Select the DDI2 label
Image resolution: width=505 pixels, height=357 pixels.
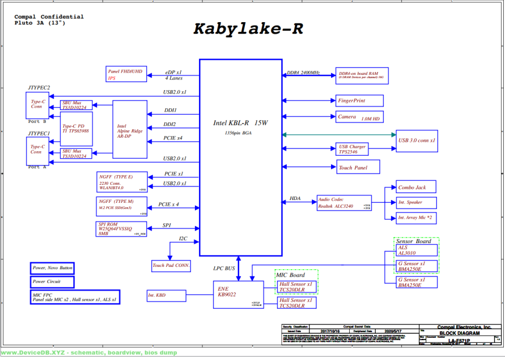point(169,124)
